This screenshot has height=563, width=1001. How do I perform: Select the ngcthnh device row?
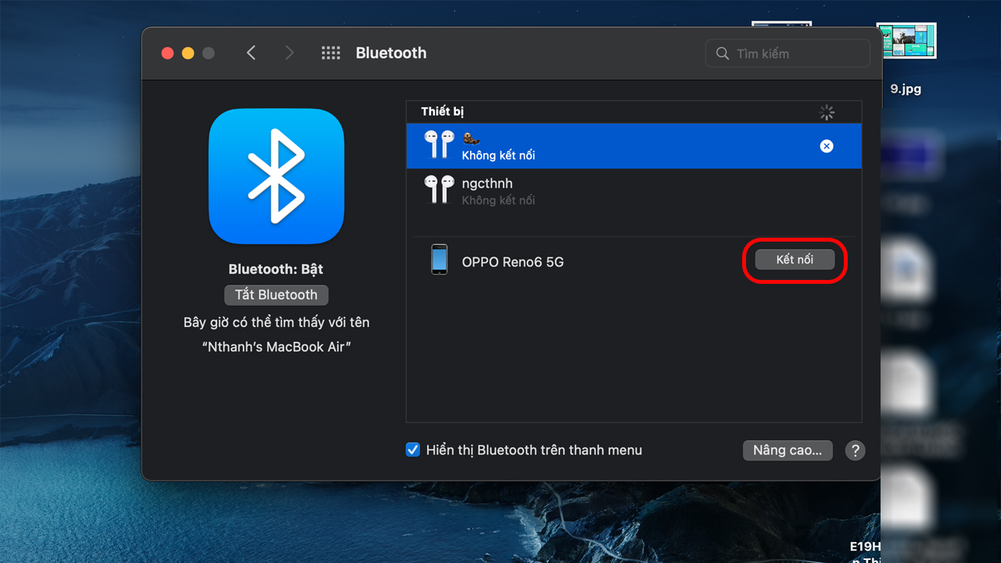tap(633, 191)
